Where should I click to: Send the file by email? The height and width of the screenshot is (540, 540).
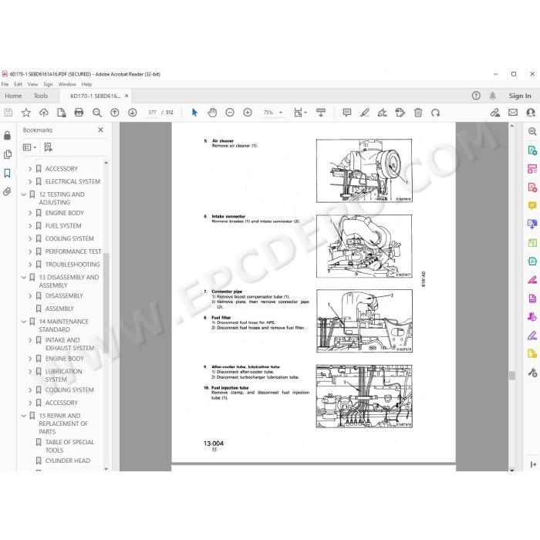click(x=513, y=113)
